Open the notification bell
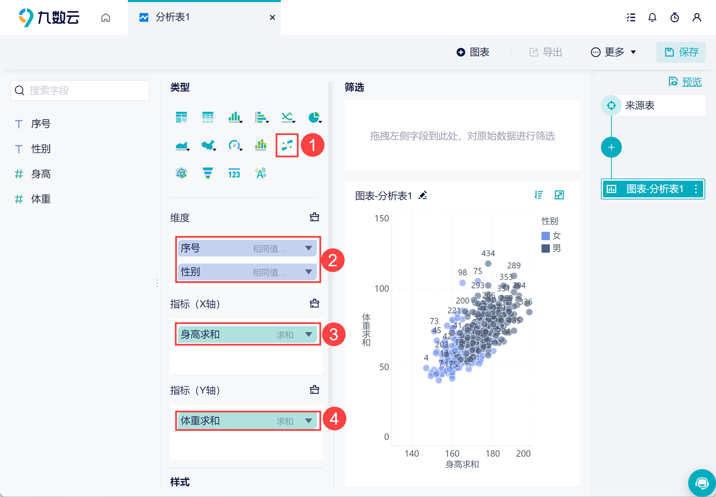 point(652,17)
